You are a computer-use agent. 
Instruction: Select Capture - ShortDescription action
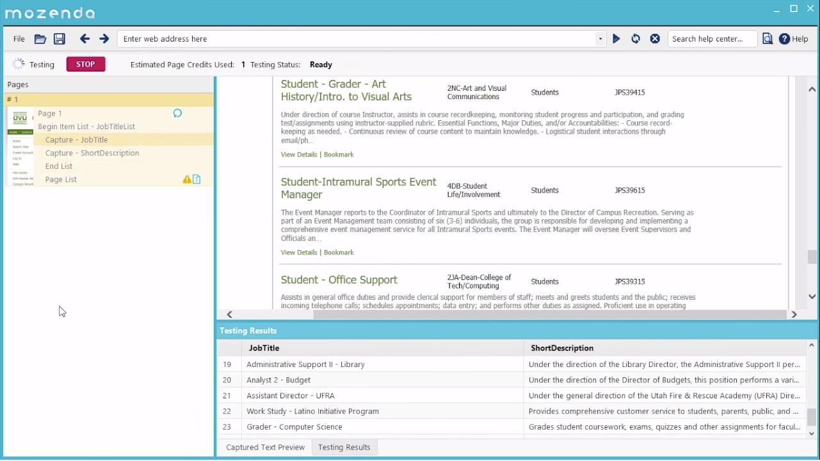[123, 153]
